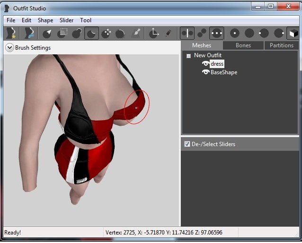Viewport: 302px width, 243px height.
Task: Hide the BaseShape mesh via eye icon
Action: coord(206,72)
